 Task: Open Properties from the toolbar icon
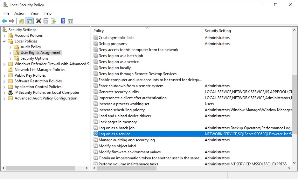pos(46,21)
